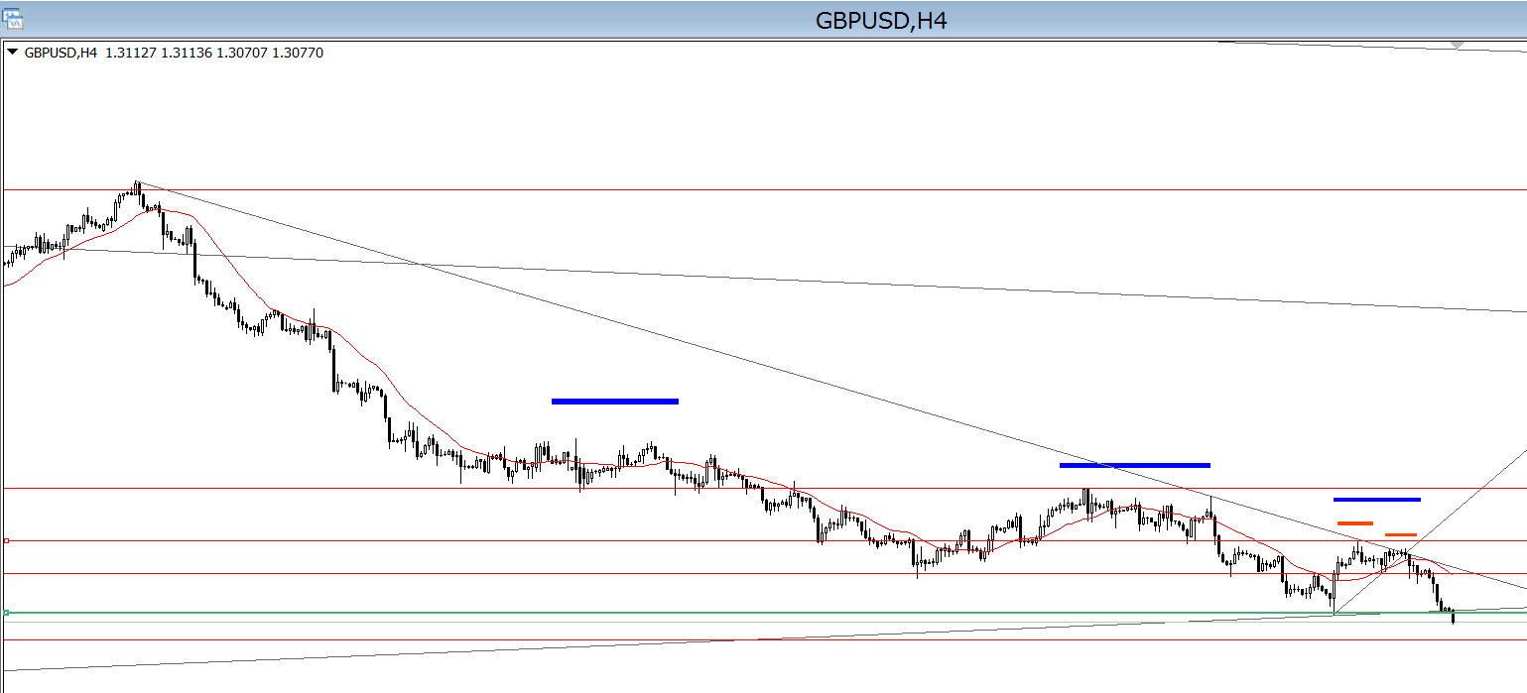Select the small red square line handle at left
The height and width of the screenshot is (693, 1527).
(x=6, y=540)
